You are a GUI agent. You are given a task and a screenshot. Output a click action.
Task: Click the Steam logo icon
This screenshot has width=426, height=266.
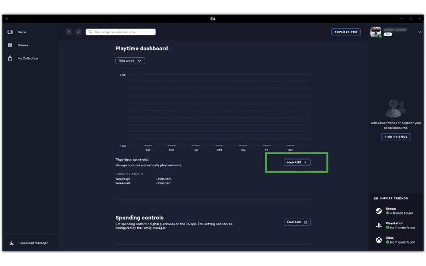tap(379, 211)
